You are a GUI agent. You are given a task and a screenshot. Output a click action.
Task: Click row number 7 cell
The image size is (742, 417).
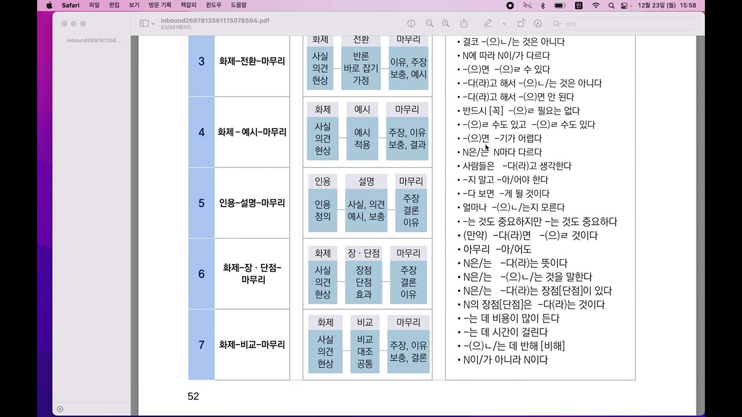pyautogui.click(x=202, y=345)
